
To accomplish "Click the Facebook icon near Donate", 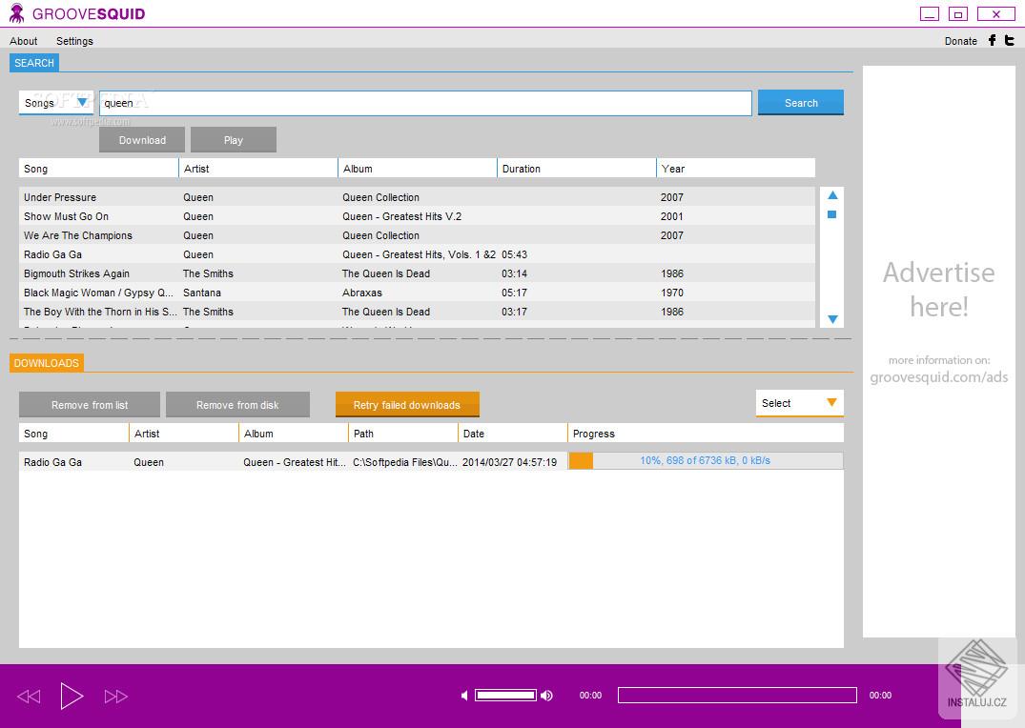I will coord(992,40).
